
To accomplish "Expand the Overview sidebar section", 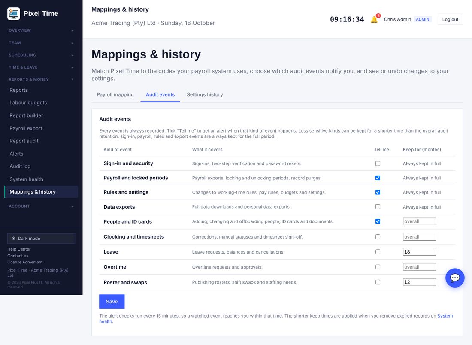I will (x=41, y=30).
